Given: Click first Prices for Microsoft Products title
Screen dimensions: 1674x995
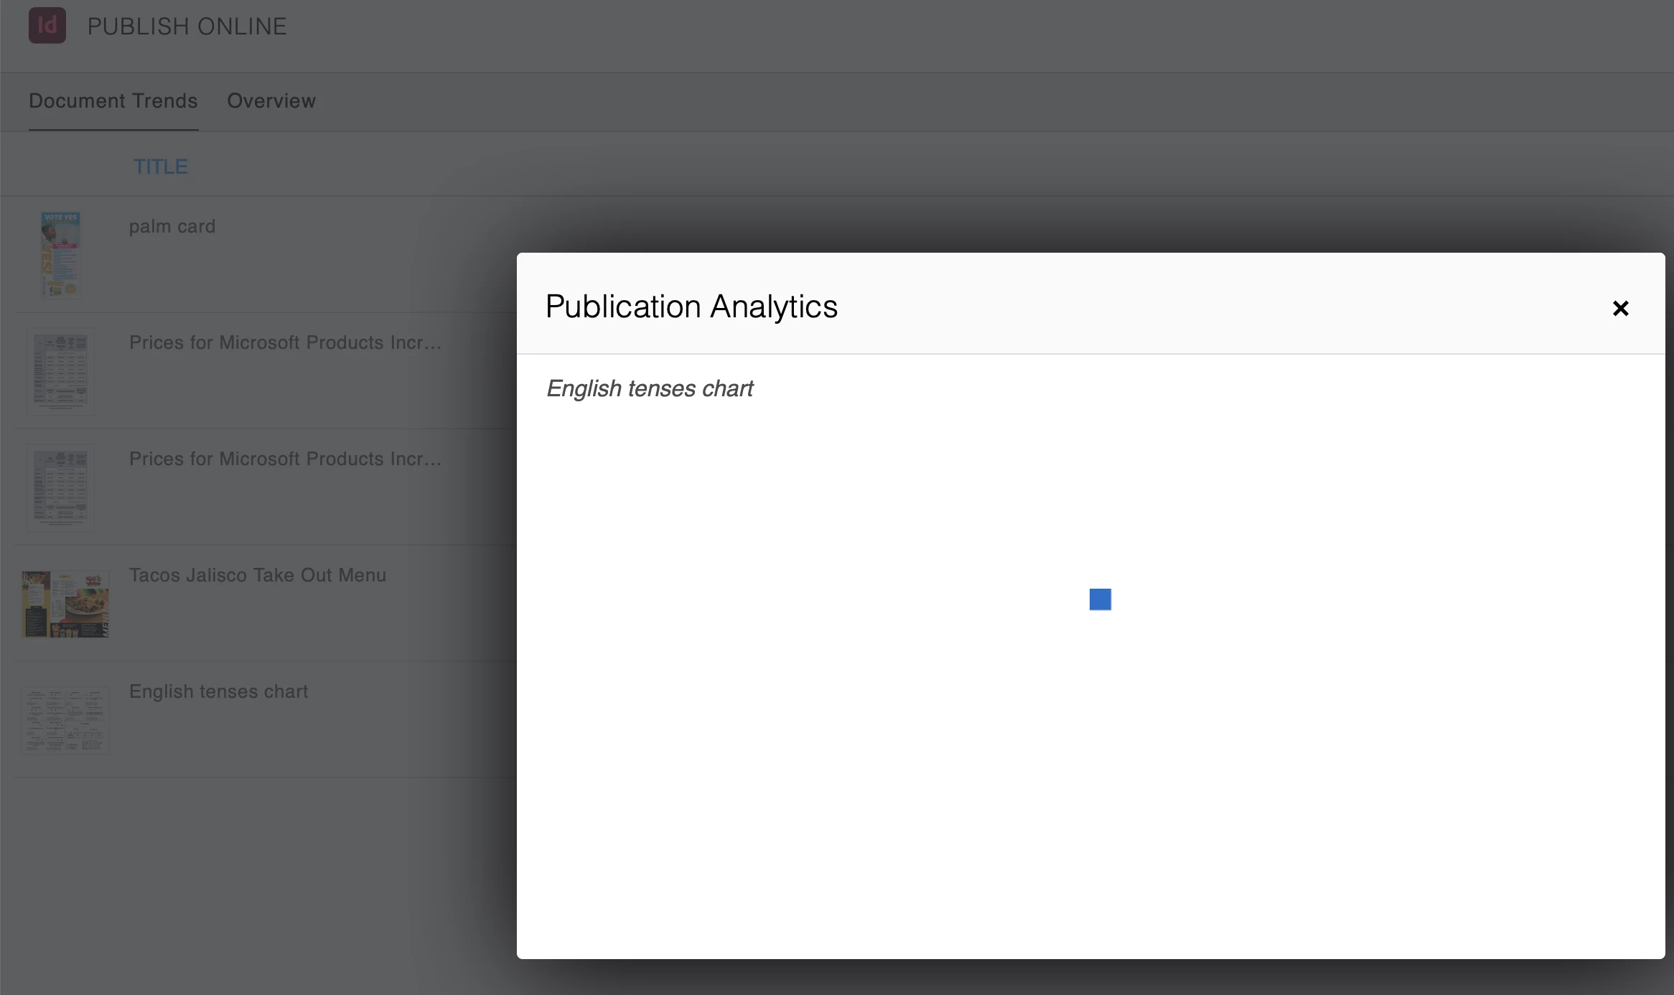Looking at the screenshot, I should 285,343.
